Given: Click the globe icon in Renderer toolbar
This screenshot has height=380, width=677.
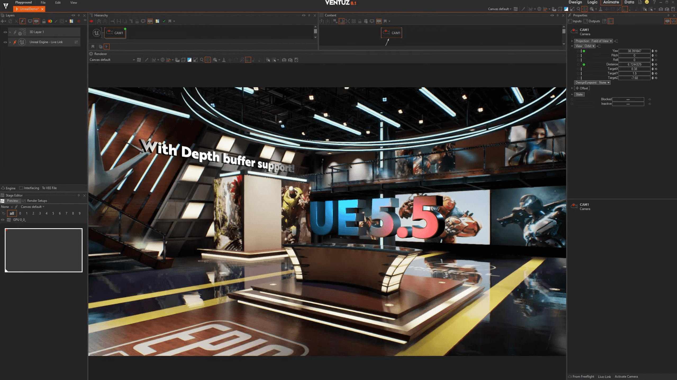Looking at the screenshot, I should [x=162, y=60].
